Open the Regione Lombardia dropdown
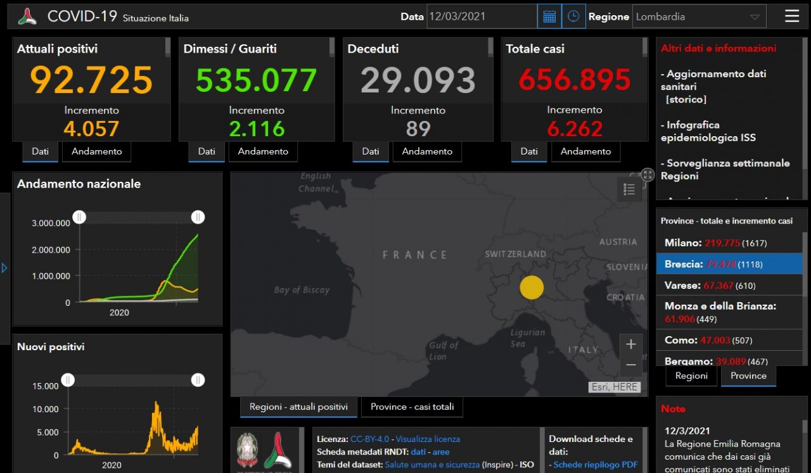This screenshot has height=473, width=811. (699, 17)
